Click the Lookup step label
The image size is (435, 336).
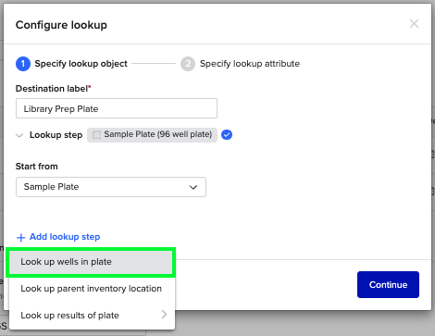[56, 135]
